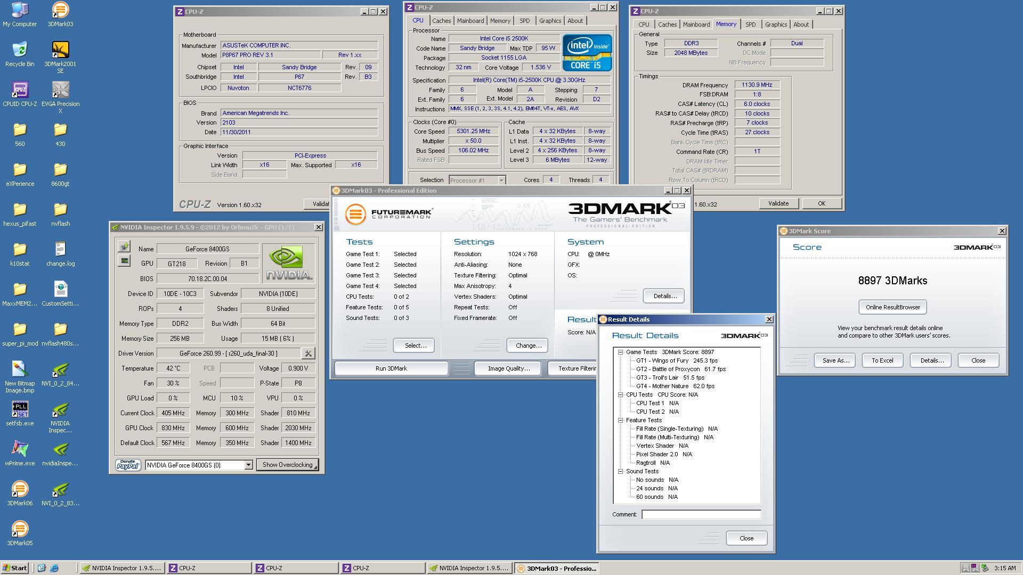Image resolution: width=1023 pixels, height=575 pixels.
Task: Open the k10stat folder
Action: pyautogui.click(x=20, y=254)
